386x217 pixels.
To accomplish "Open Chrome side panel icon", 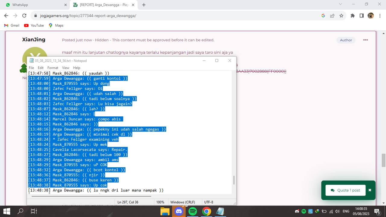I will tap(362, 16).
